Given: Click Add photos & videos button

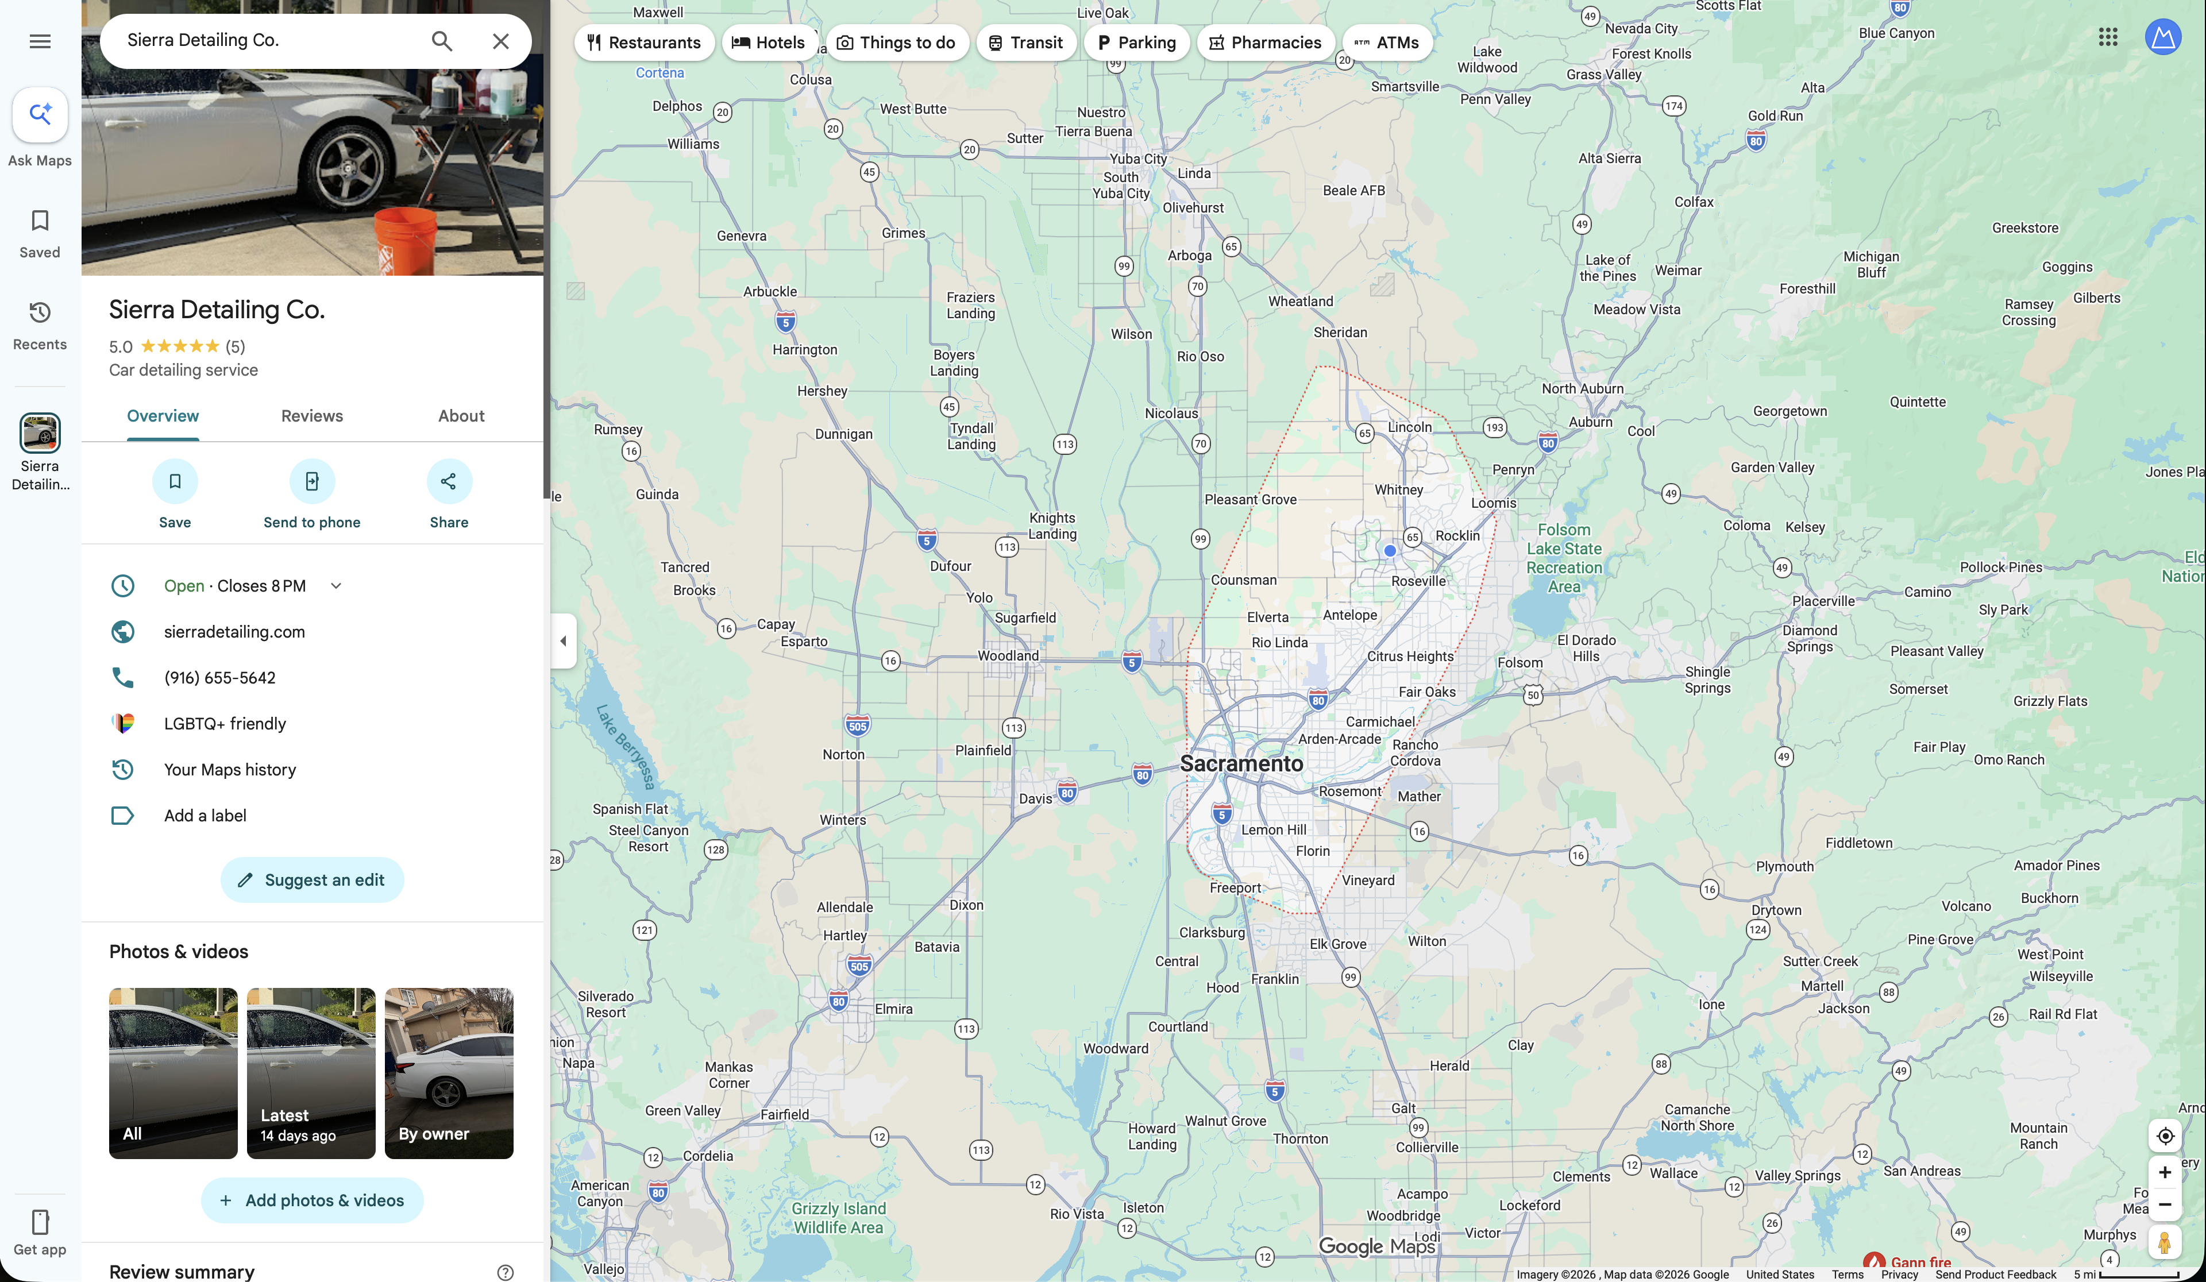Looking at the screenshot, I should click(311, 1200).
